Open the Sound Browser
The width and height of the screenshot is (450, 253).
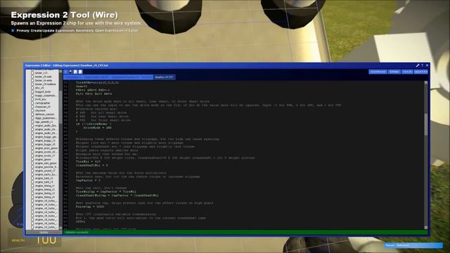click(x=378, y=72)
